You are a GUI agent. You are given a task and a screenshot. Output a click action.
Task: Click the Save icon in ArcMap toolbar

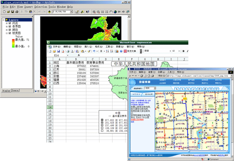13,12
